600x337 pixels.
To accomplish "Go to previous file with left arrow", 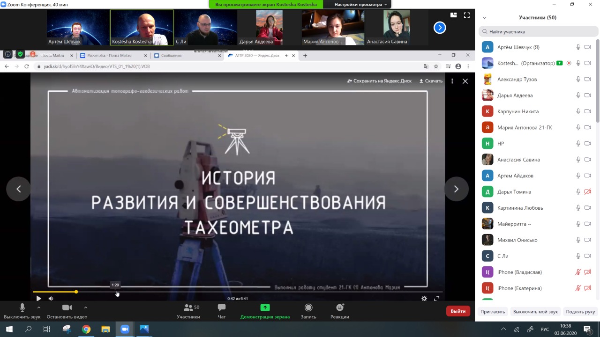I will [x=19, y=189].
